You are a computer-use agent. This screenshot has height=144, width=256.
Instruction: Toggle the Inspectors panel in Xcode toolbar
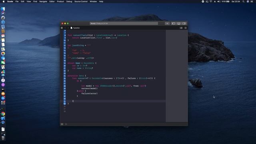184,24
